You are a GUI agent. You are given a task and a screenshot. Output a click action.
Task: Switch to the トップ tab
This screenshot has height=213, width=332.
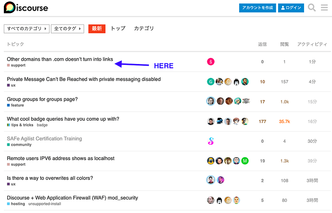click(118, 28)
